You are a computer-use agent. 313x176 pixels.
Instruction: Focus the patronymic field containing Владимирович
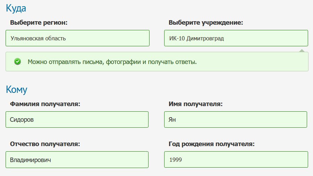pos(77,160)
